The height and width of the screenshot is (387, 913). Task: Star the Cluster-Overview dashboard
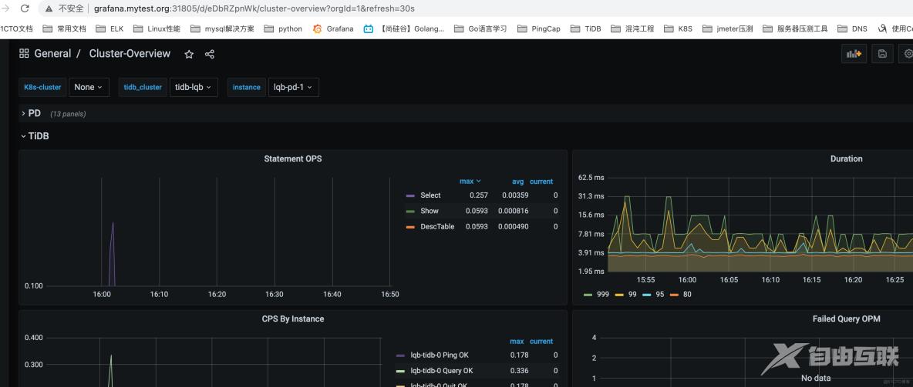(x=189, y=54)
